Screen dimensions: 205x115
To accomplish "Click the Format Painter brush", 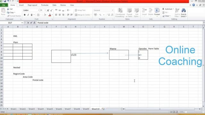I will coord(8,16).
